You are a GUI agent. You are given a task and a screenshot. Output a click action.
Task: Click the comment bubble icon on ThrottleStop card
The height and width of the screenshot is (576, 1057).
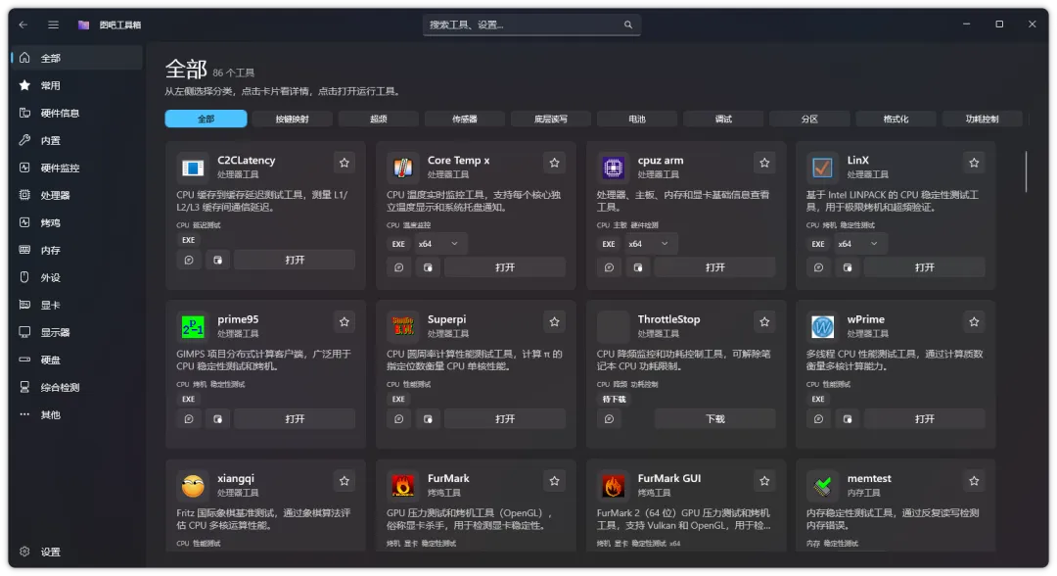point(610,419)
